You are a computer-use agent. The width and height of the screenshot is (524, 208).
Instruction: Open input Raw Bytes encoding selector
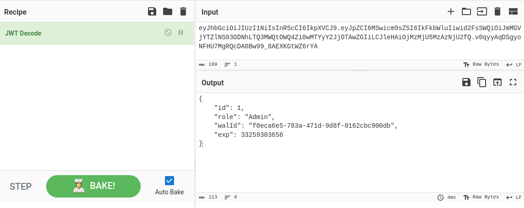point(481,64)
